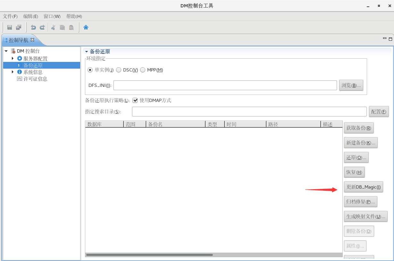The height and width of the screenshot is (261, 394).
Task: Minimize the 控制导航 panel view
Action: tap(385, 38)
